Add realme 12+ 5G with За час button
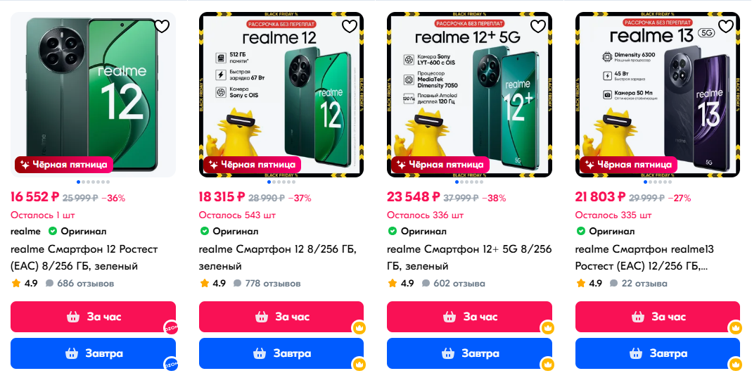 [469, 317]
